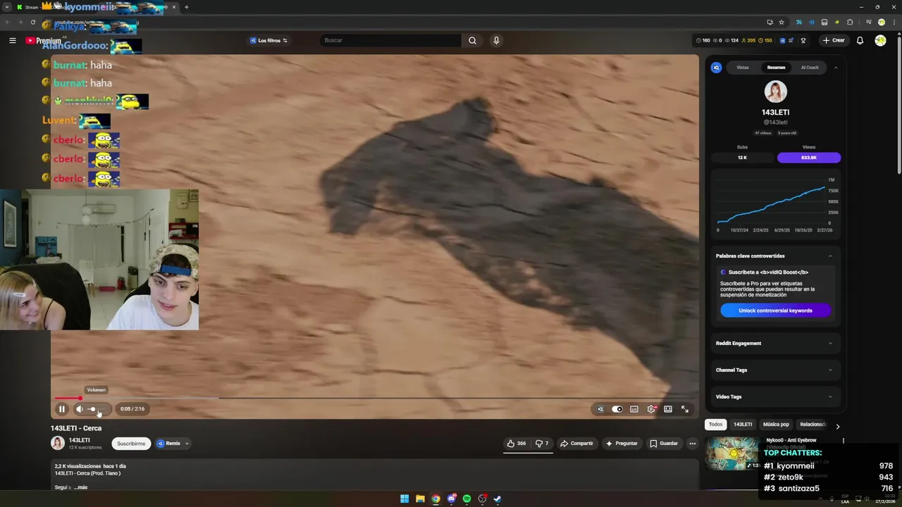Open the YouTube hamburger guide menu

click(12, 40)
